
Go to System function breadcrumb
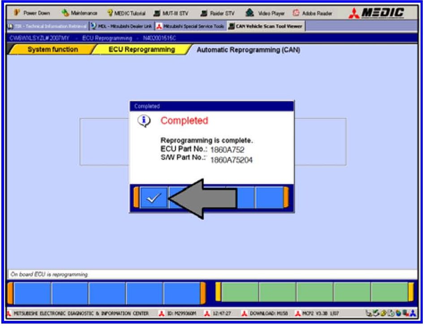click(x=52, y=50)
